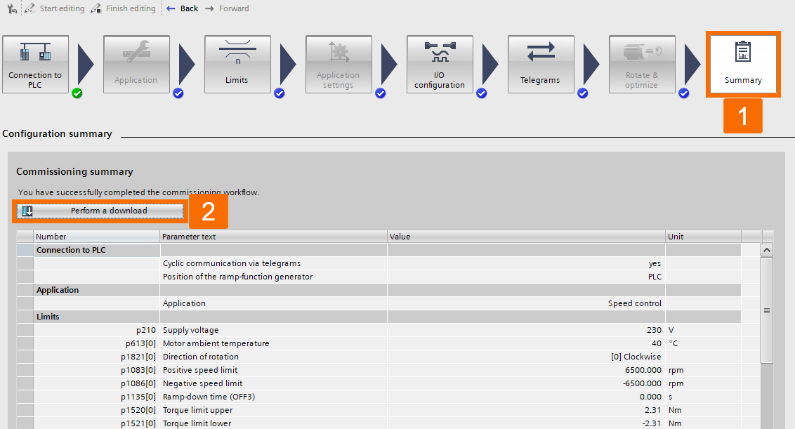Toggle the completion check on Connection to PLC
795x429 pixels.
coord(75,93)
